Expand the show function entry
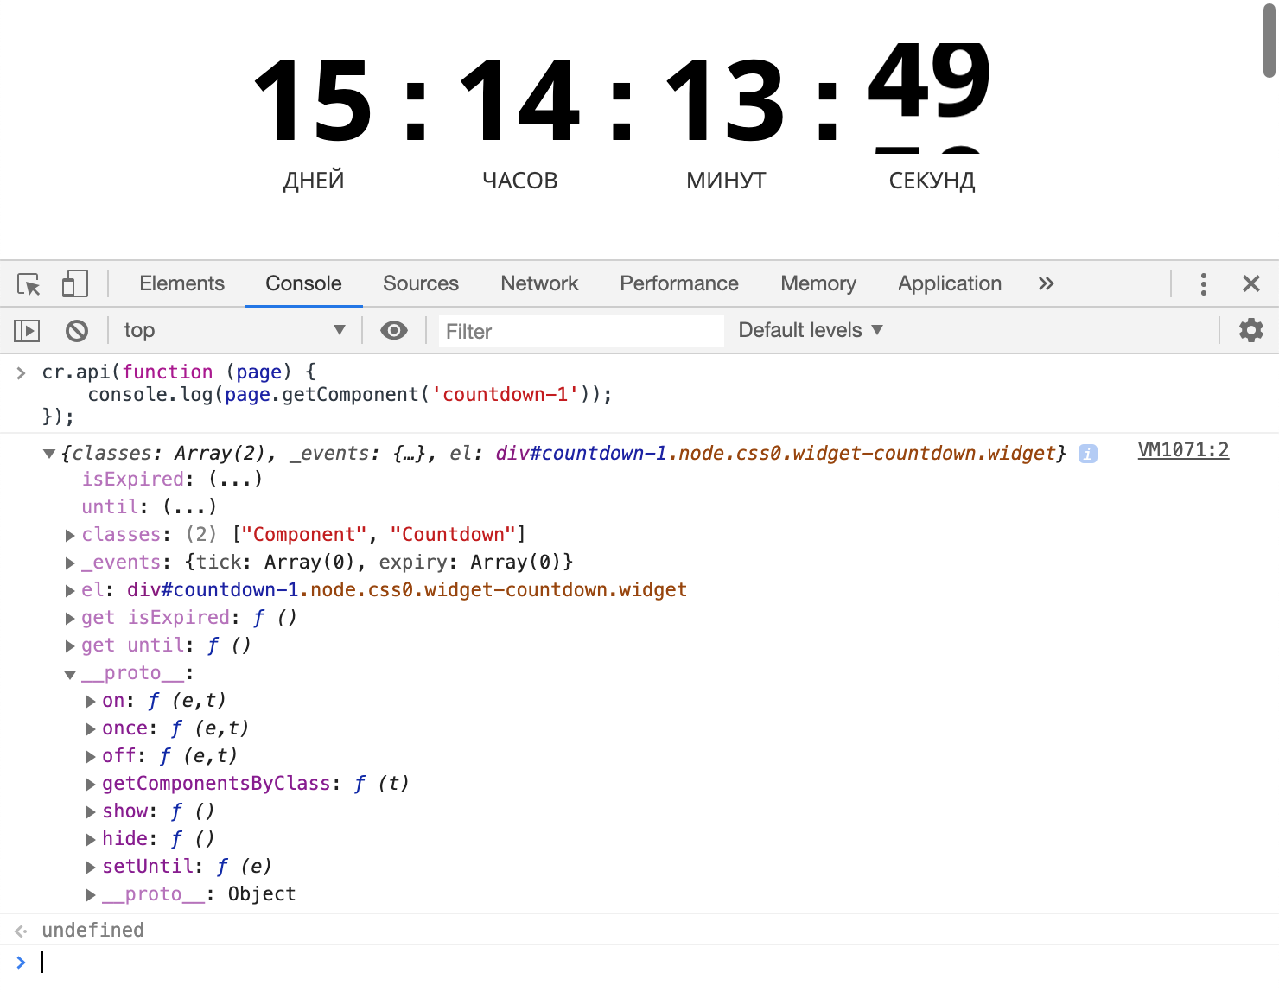Screen dimensions: 1279x992 click(91, 812)
